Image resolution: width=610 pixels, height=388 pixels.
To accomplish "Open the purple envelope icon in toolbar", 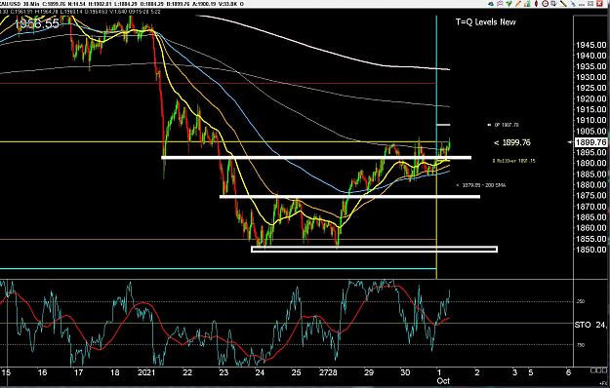I will [x=500, y=4].
